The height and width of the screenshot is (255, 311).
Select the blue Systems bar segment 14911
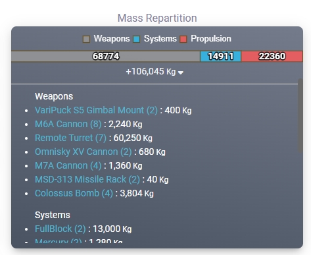220,56
